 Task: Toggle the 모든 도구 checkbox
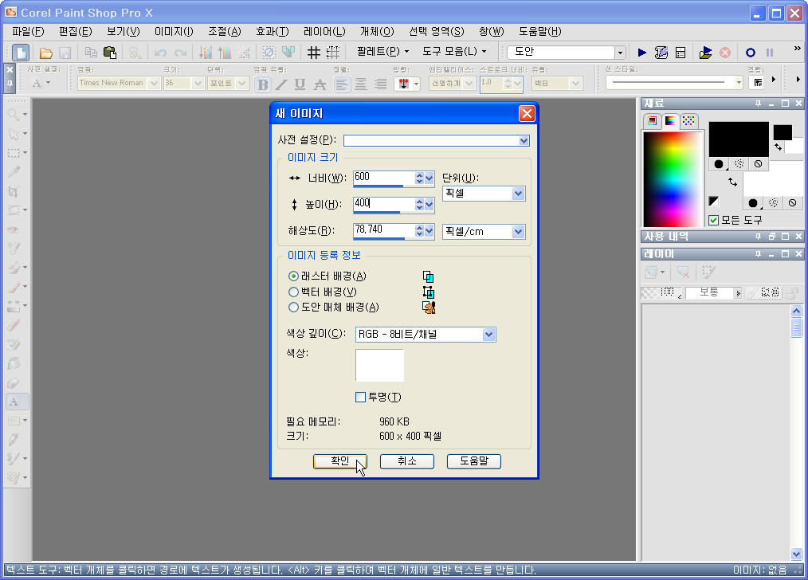coord(714,221)
